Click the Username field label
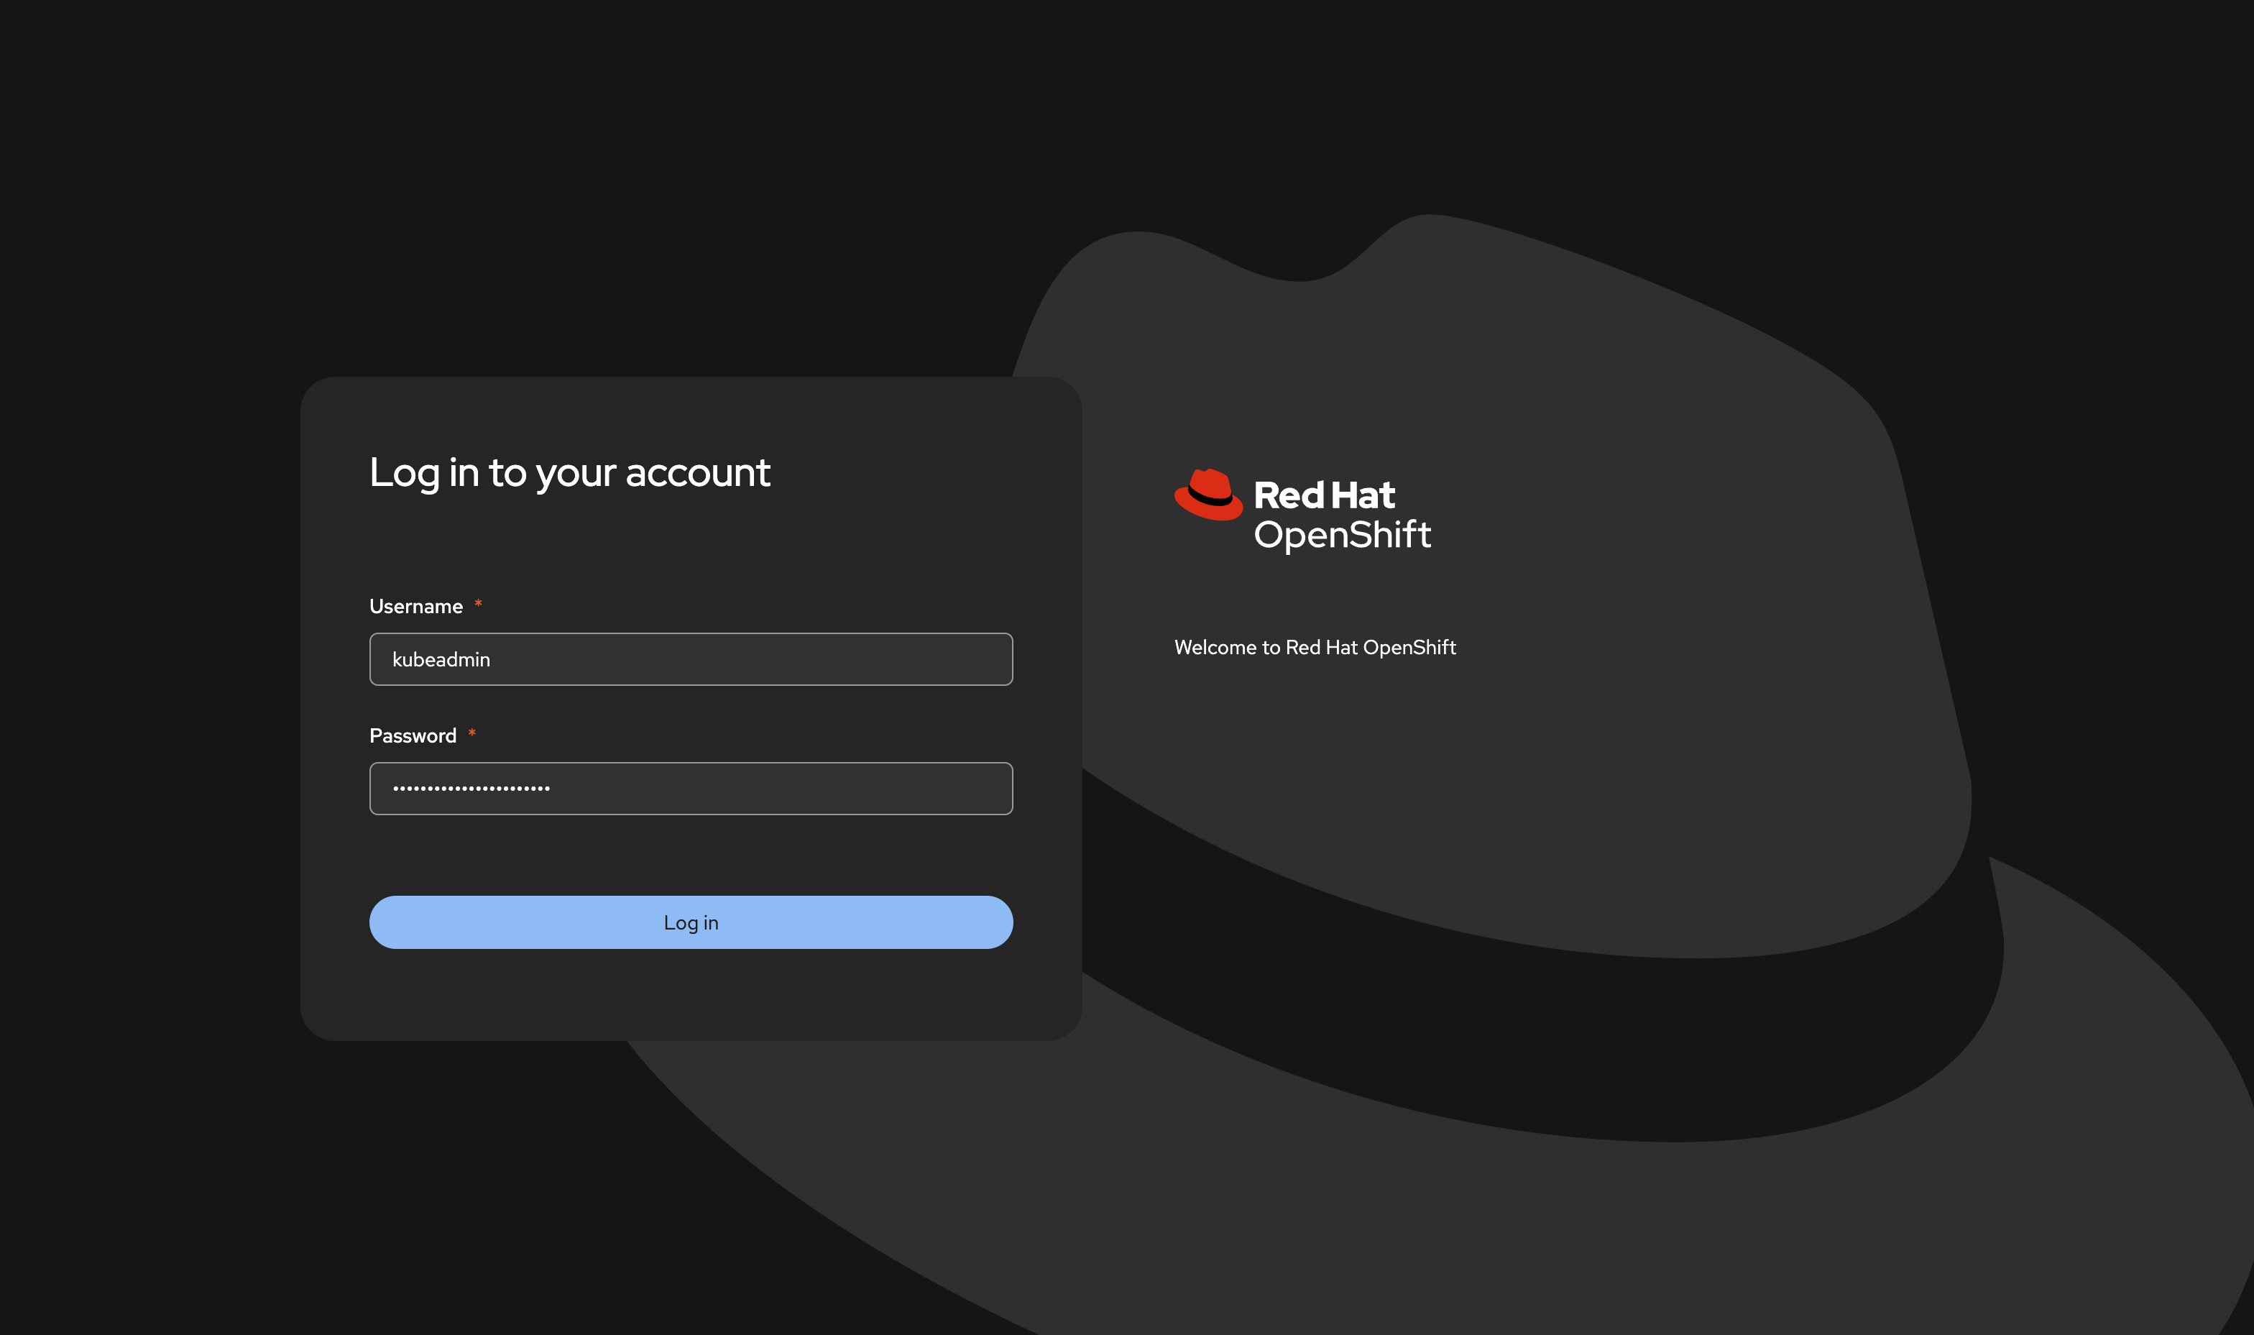 [x=415, y=606]
